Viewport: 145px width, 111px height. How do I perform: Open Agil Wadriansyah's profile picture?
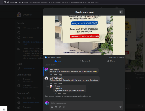coord(46,78)
